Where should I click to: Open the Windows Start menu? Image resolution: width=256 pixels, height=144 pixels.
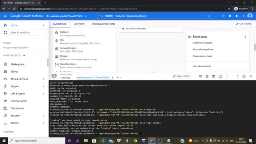(x=4, y=140)
